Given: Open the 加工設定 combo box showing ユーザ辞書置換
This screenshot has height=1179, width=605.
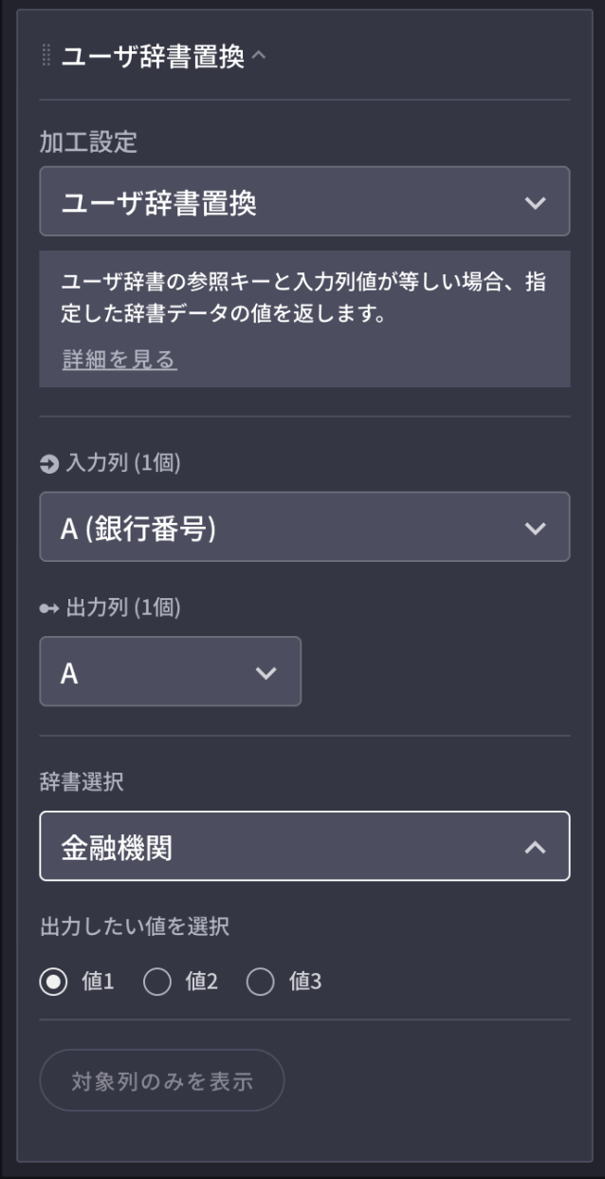Looking at the screenshot, I should [x=284, y=202].
